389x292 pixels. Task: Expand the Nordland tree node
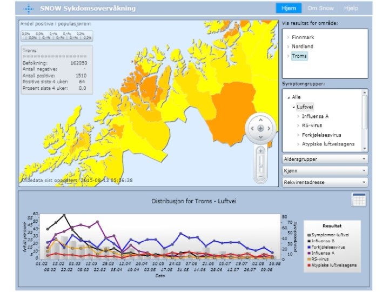[288, 47]
